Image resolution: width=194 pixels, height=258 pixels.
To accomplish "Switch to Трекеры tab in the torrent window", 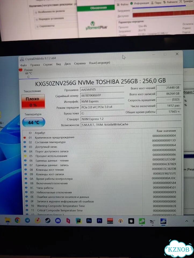I will 186,2.
